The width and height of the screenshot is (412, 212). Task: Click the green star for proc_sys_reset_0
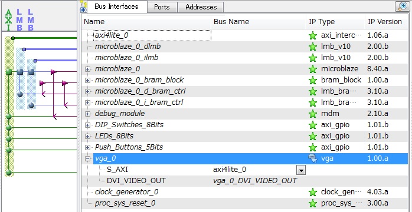[313, 203]
